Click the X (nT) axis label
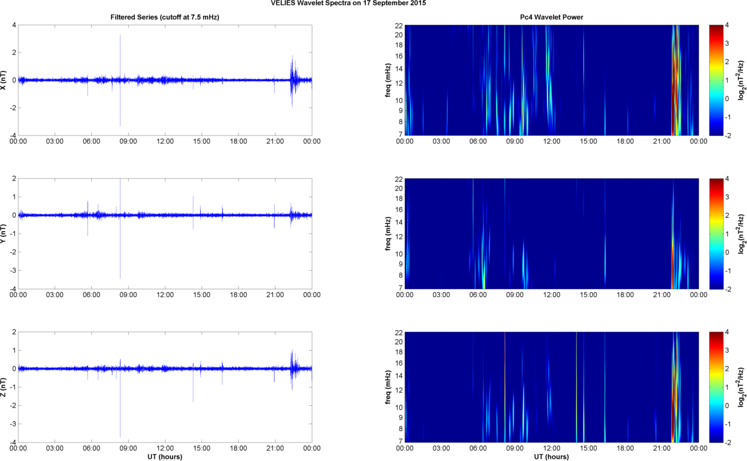 point(5,80)
